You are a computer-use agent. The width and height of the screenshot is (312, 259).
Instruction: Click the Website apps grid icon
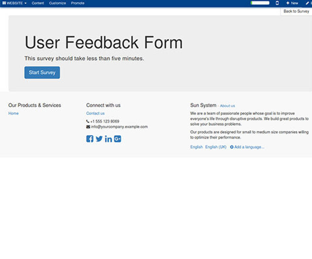coord(4,3)
